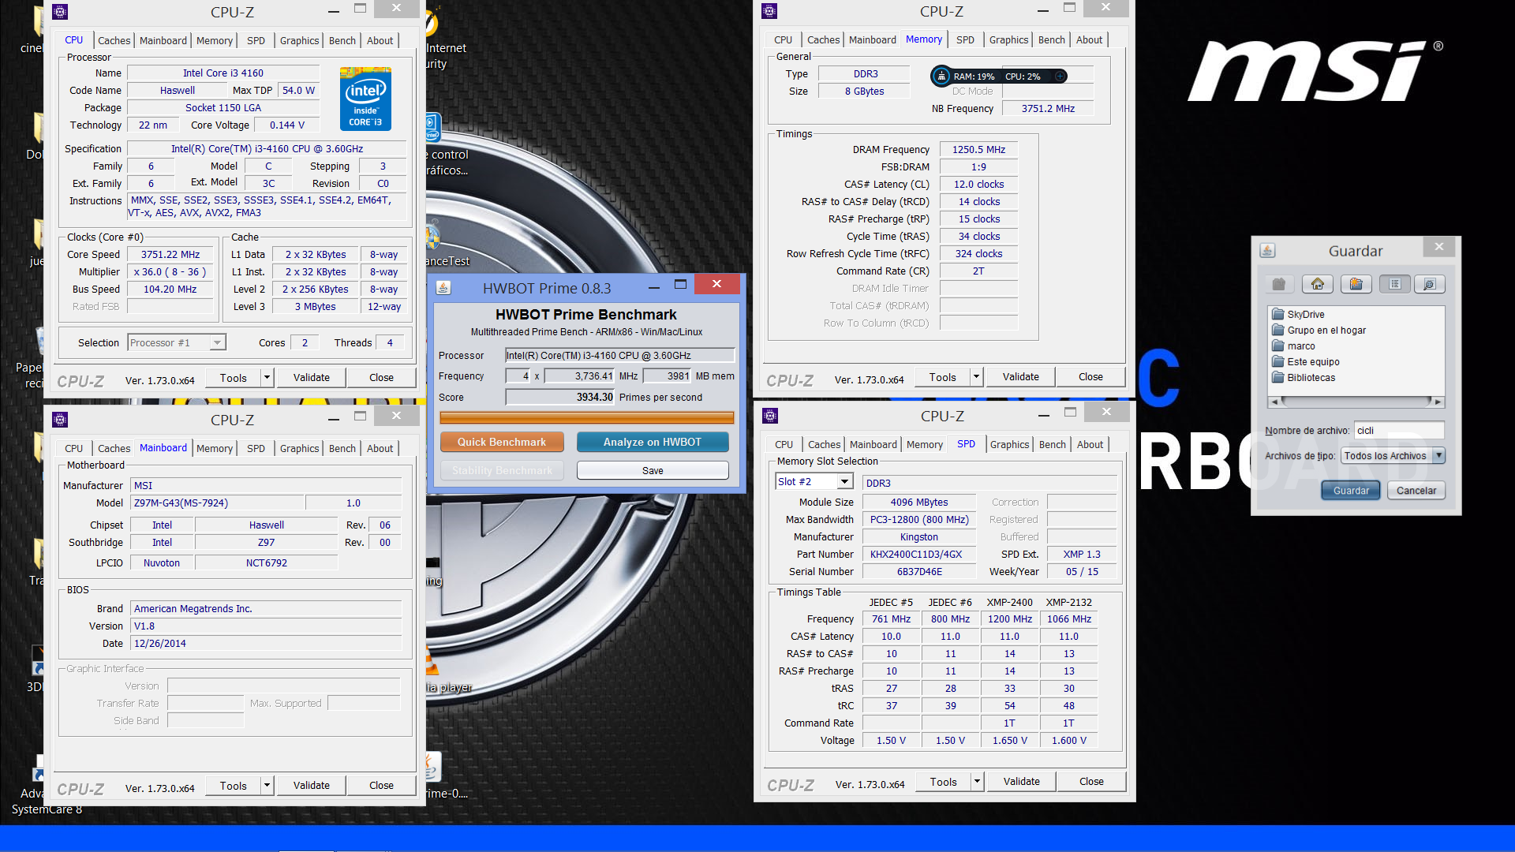Image resolution: width=1515 pixels, height=852 pixels.
Task: Click the Intel Core i3 logo
Action: coord(365,99)
